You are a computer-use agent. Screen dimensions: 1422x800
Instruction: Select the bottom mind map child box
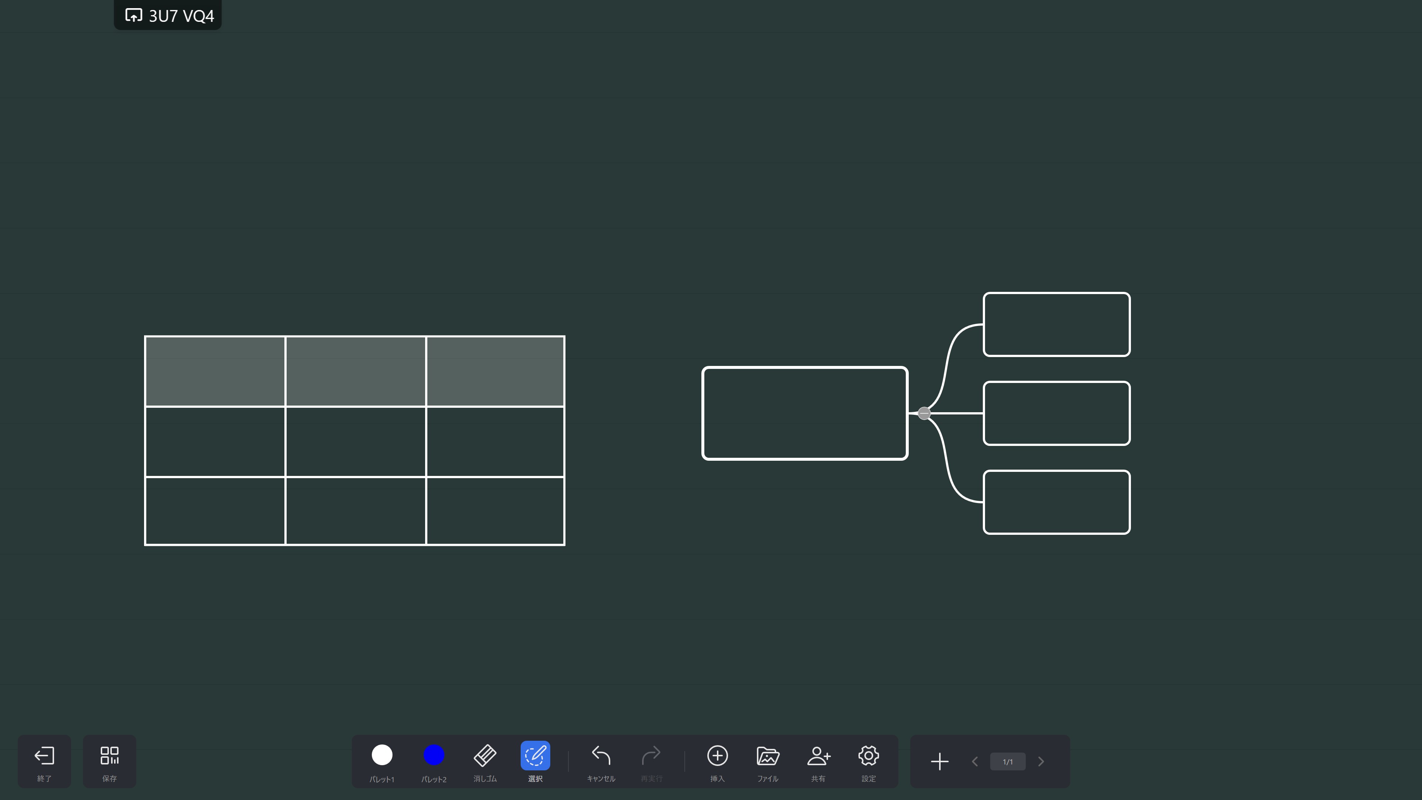[x=1057, y=502]
